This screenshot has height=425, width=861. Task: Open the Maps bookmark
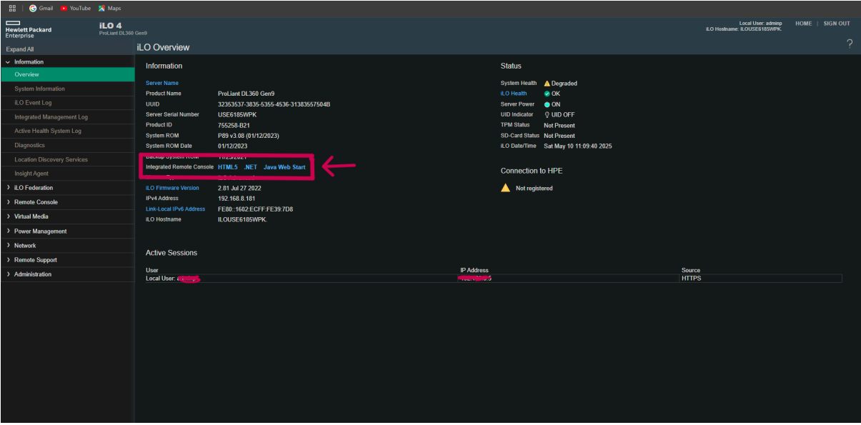tap(109, 9)
